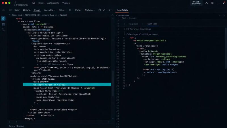The image size is (227, 128).
Task: Expand the chevron in the Cyanisentes header
Action: 220,15
